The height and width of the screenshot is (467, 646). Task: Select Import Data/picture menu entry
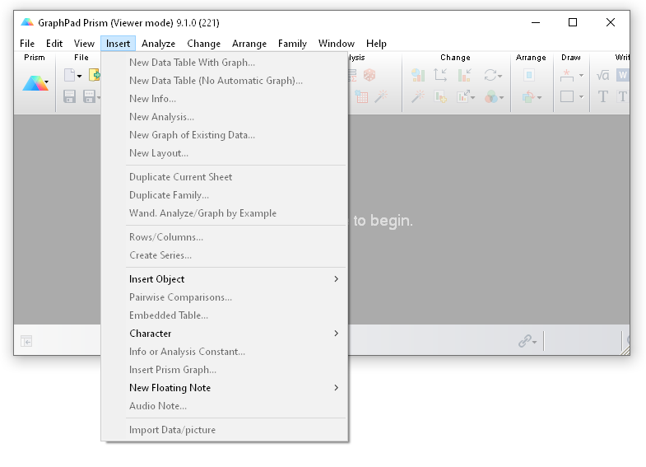pyautogui.click(x=224, y=430)
